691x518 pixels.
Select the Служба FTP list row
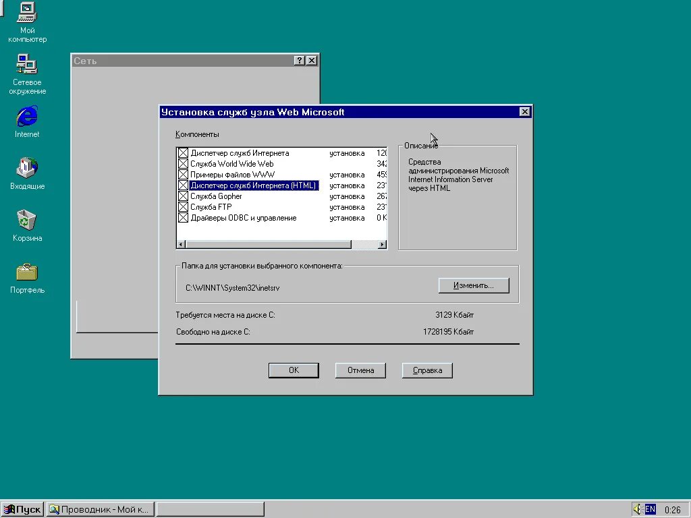click(281, 207)
